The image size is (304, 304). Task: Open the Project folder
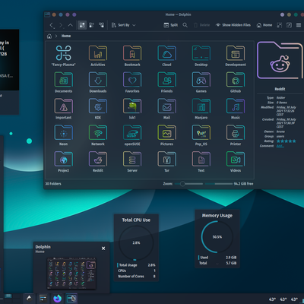64,162
